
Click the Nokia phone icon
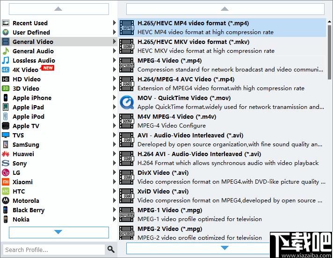click(x=6, y=219)
